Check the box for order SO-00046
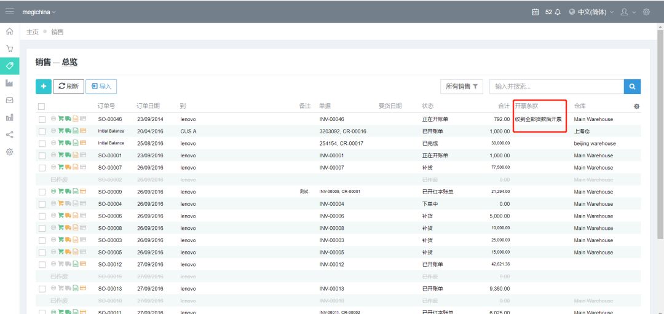Image resolution: width=664 pixels, height=314 pixels. tap(42, 119)
